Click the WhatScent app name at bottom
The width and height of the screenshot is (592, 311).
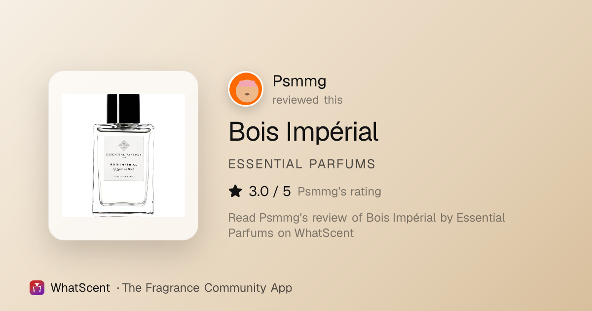[x=80, y=288]
